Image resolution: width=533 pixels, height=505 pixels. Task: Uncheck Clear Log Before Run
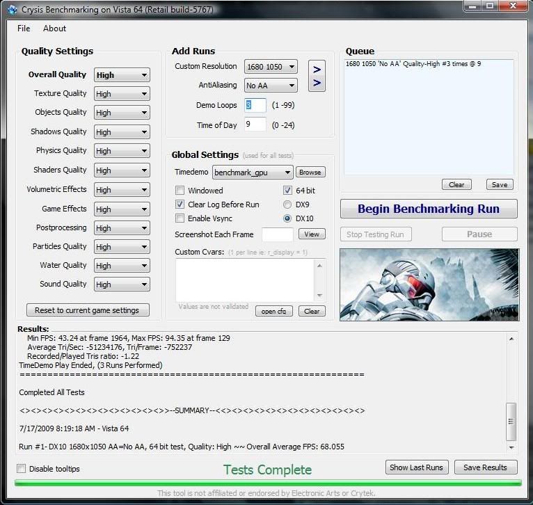(x=180, y=205)
